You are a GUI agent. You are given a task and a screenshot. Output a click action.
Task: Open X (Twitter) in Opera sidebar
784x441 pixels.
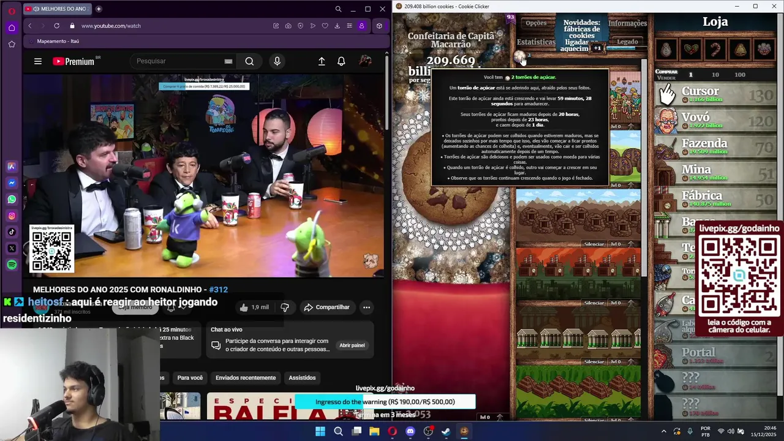click(x=12, y=248)
